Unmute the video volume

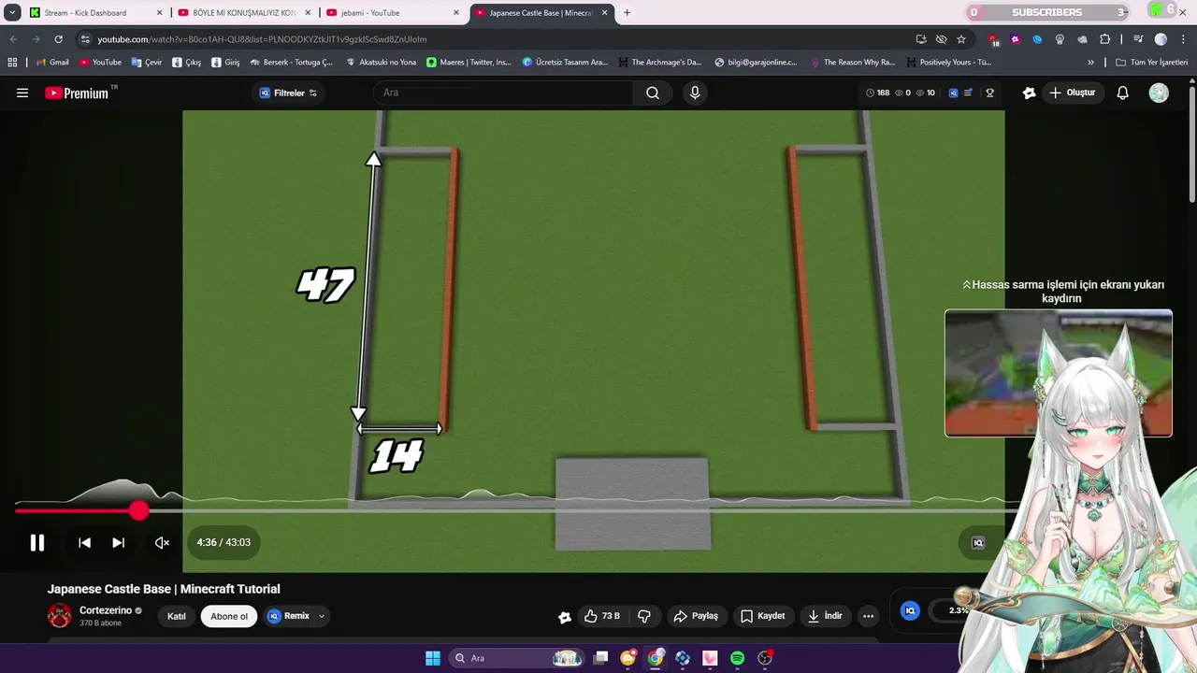(162, 542)
